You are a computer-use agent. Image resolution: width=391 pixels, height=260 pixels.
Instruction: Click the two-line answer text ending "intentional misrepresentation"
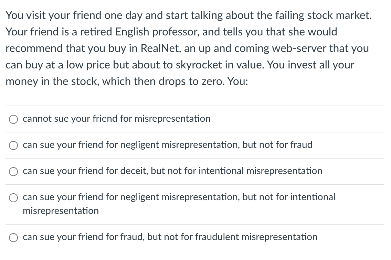click(179, 197)
